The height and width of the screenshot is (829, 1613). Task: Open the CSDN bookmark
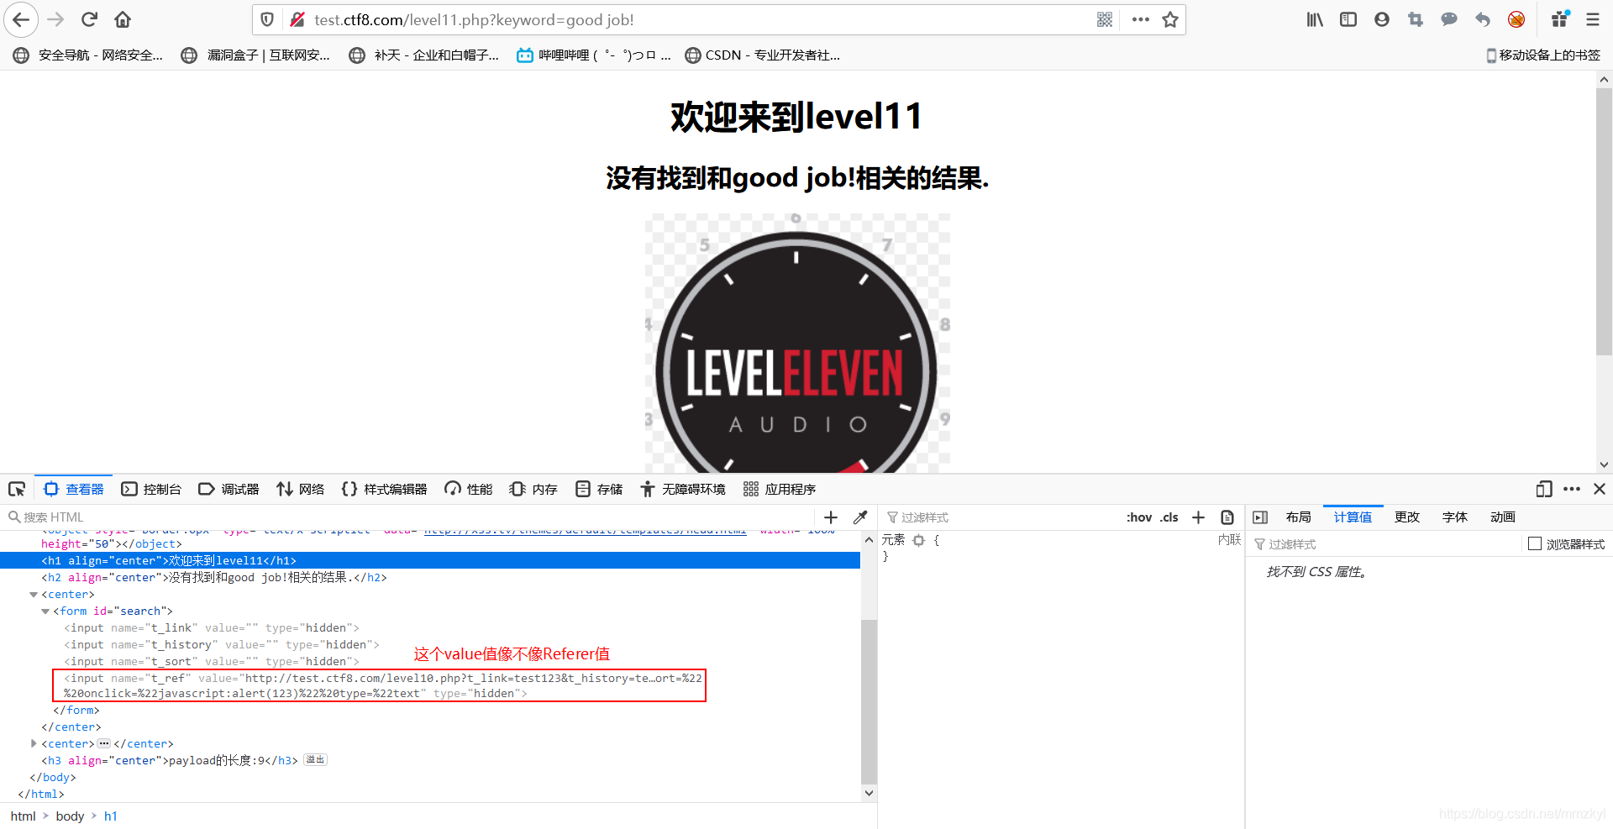click(x=763, y=55)
